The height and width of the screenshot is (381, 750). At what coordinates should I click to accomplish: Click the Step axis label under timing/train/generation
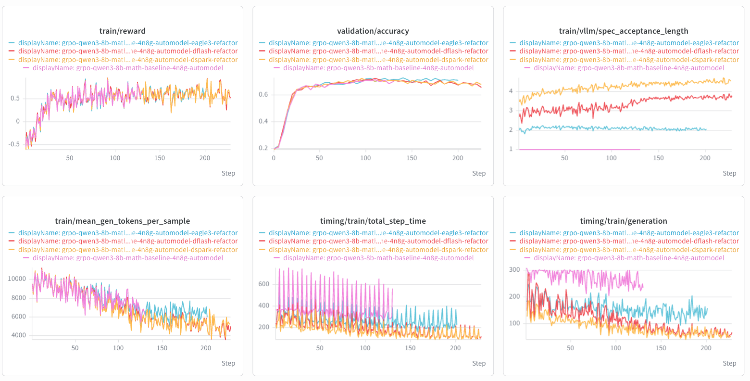(729, 363)
